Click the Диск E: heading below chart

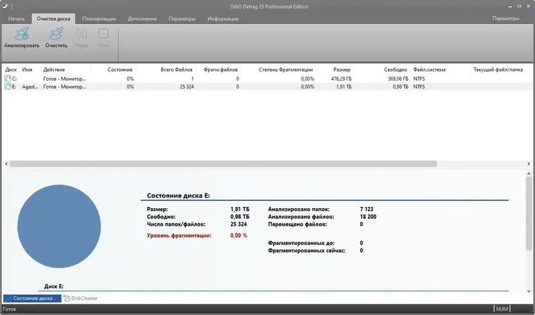[53, 286]
